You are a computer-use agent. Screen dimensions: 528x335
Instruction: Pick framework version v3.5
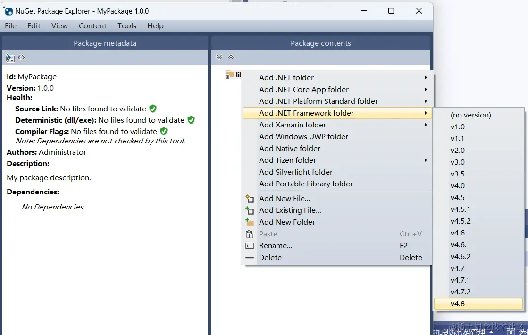478,174
